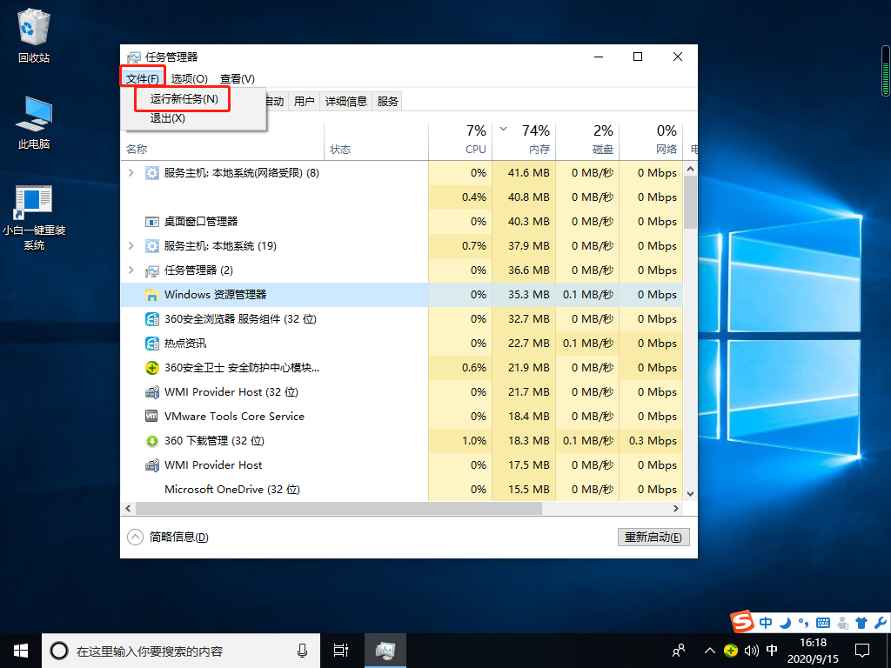Expand the 服务主机: 本地系统(网络受限) (8) group
The height and width of the screenshot is (668, 891).
click(x=132, y=172)
